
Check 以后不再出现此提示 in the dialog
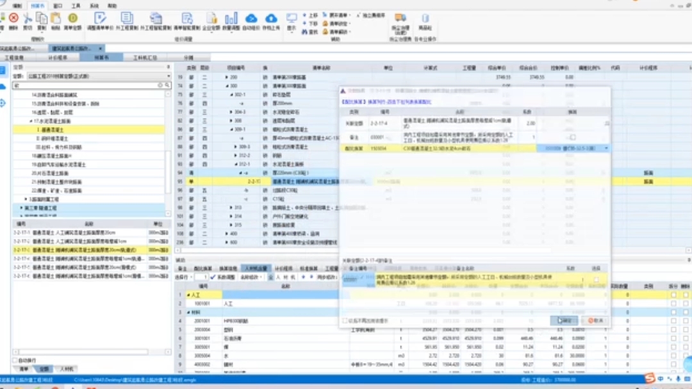pyautogui.click(x=344, y=320)
